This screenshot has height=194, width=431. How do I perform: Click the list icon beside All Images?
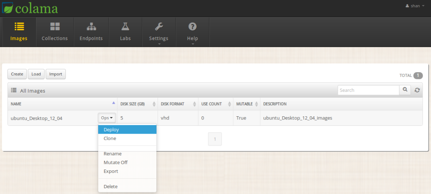click(x=13, y=90)
